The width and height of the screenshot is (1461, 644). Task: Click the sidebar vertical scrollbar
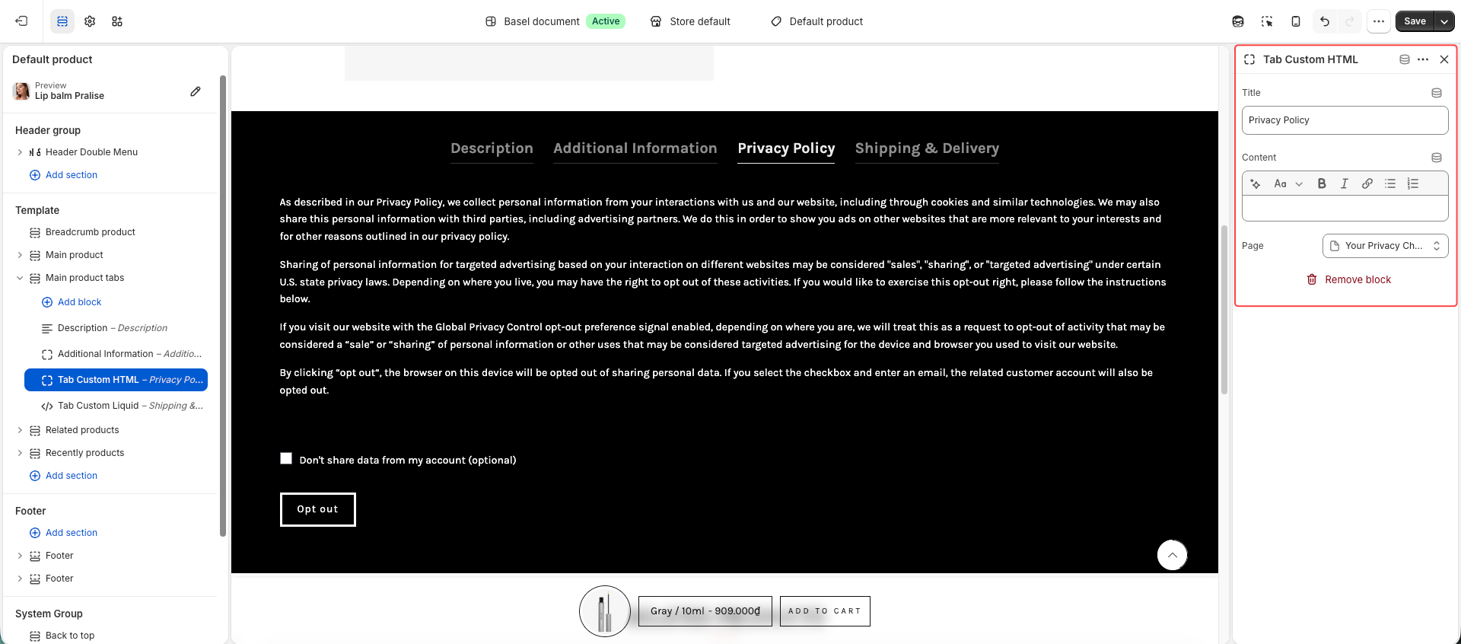tap(222, 304)
